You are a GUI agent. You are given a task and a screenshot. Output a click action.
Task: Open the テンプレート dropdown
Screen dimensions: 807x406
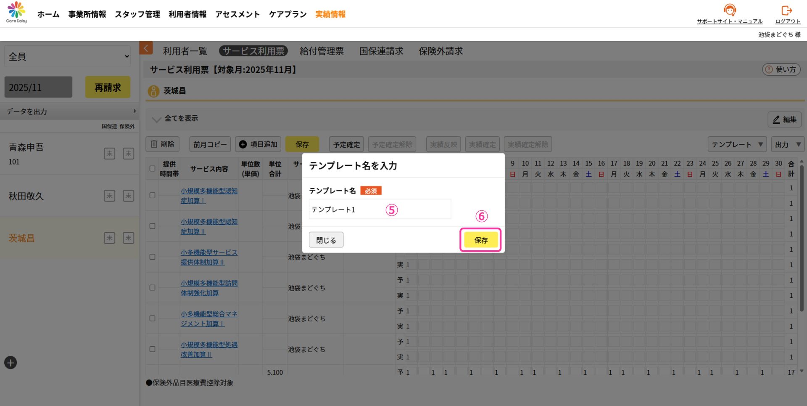coord(737,144)
